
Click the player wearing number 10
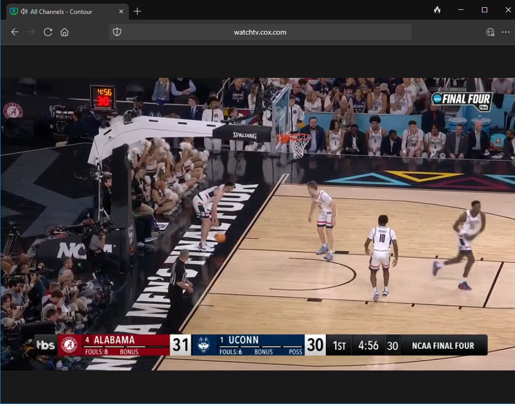point(381,257)
